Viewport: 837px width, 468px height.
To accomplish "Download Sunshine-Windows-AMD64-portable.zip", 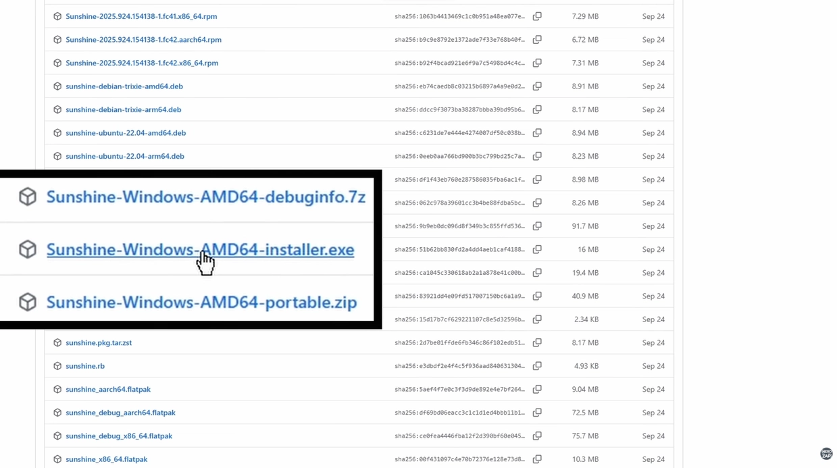I will pyautogui.click(x=201, y=302).
